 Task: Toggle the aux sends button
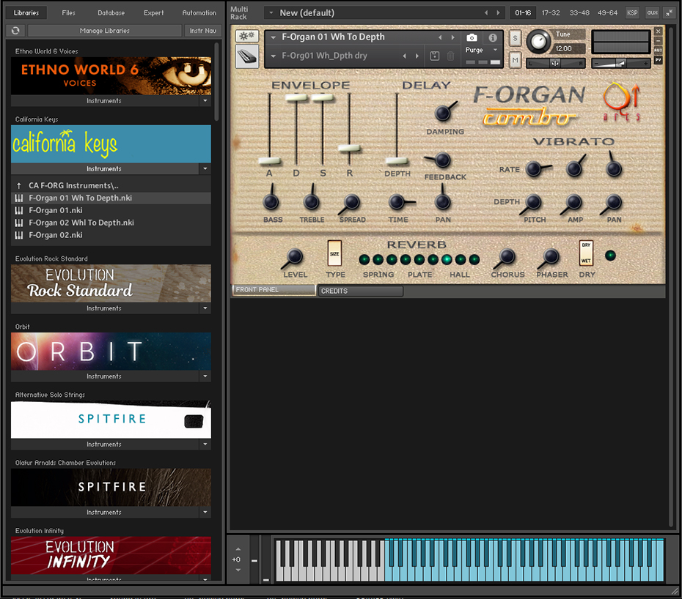pos(652,13)
